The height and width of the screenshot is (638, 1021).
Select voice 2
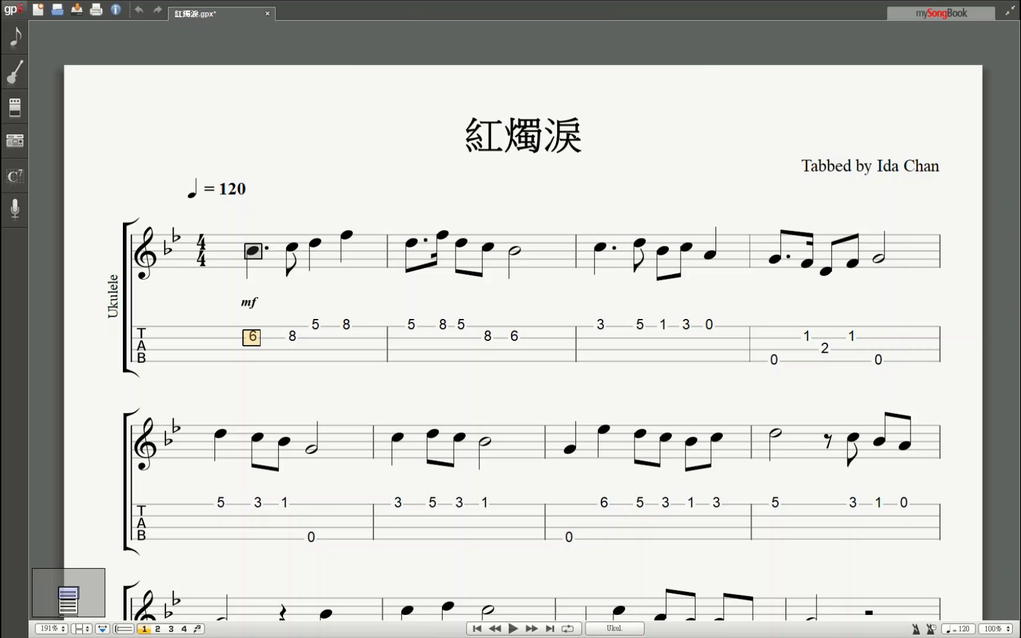click(x=158, y=629)
